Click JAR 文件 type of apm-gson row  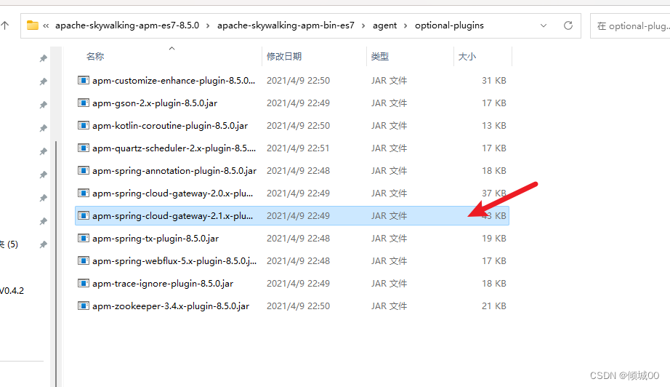389,103
